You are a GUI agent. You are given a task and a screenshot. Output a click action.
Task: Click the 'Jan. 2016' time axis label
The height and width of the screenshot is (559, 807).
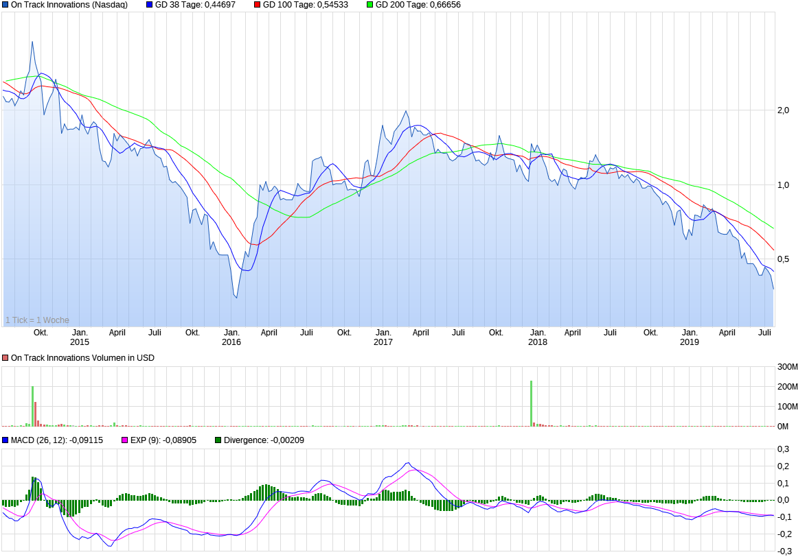click(231, 337)
